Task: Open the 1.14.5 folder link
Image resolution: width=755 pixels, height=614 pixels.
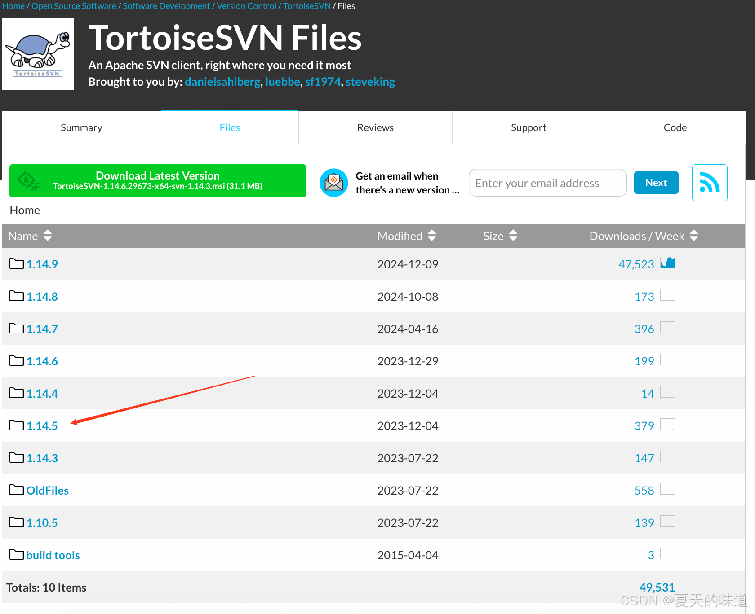Action: click(42, 425)
